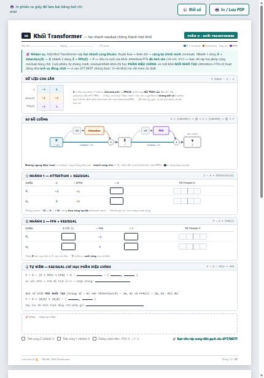This screenshot has width=264, height=378.
Task: Tick the Tính xong Y (nhánh 2) checkbox
Action: pyautogui.click(x=59, y=339)
